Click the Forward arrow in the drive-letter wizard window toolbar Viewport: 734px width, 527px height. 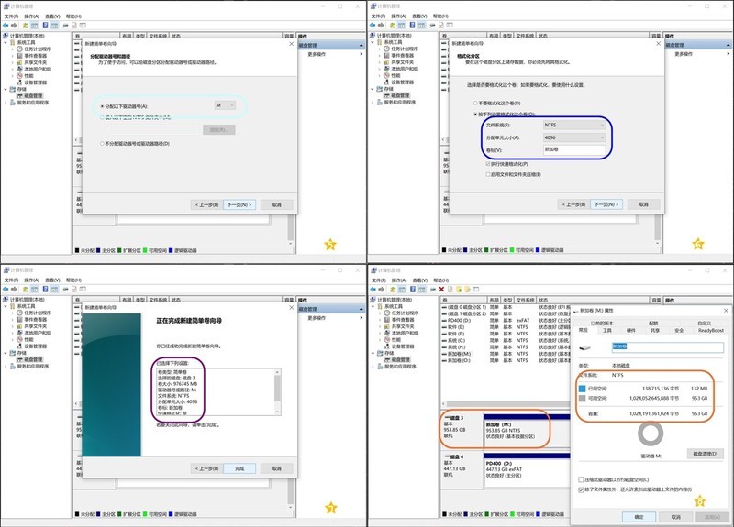coord(14,26)
